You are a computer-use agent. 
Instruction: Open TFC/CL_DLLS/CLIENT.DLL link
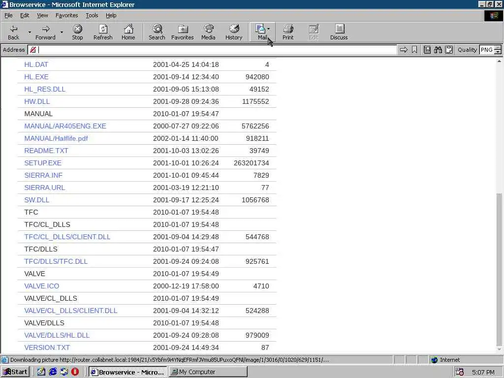pyautogui.click(x=67, y=237)
